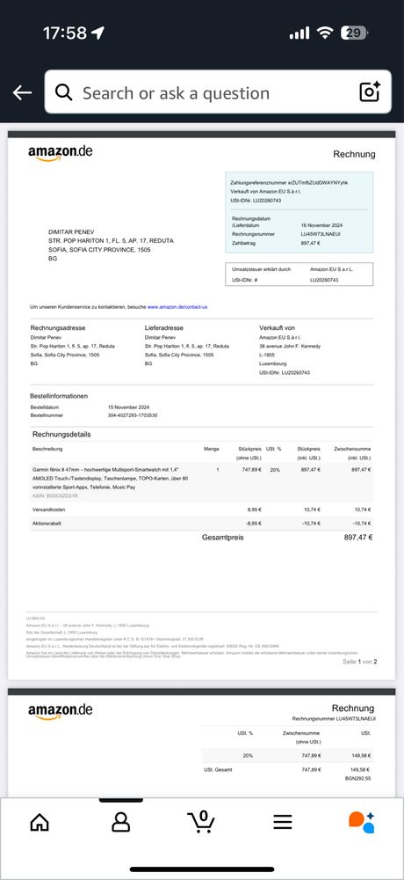Tap the battery indicator in status bar
Image resolution: width=404 pixels, height=880 pixels.
click(x=354, y=33)
